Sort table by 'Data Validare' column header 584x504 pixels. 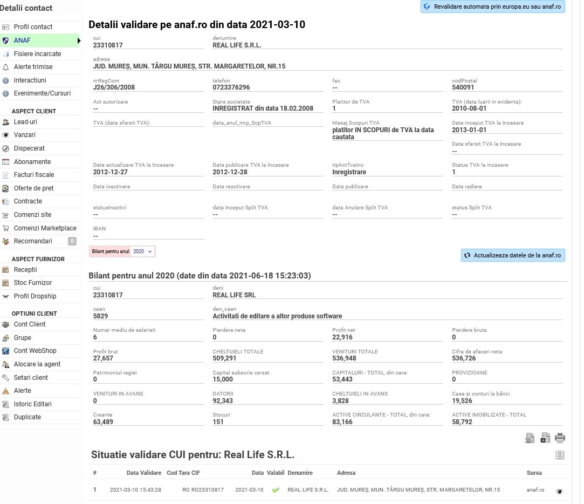click(x=143, y=473)
